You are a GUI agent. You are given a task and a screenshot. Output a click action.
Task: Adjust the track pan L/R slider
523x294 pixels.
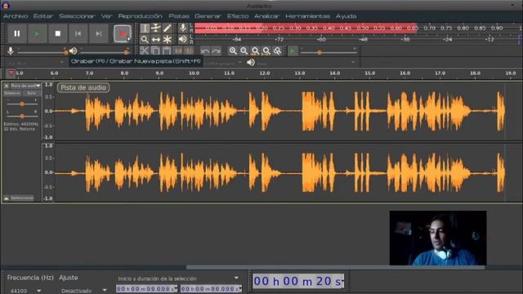[22, 116]
